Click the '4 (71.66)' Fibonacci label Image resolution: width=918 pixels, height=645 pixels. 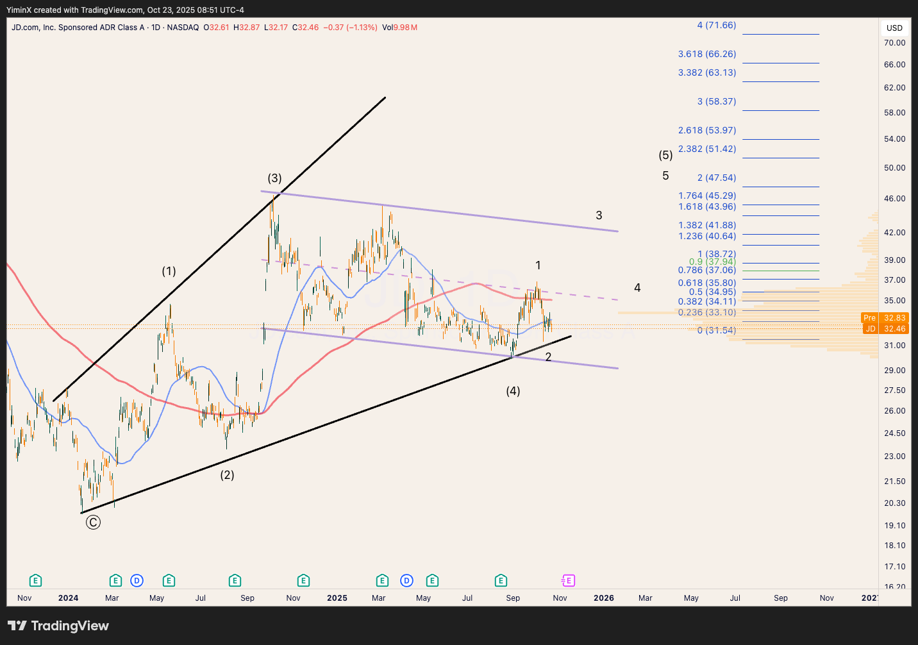[x=717, y=25]
